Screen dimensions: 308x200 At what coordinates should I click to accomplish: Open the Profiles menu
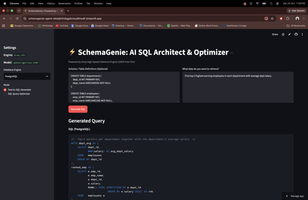click(78, 3)
